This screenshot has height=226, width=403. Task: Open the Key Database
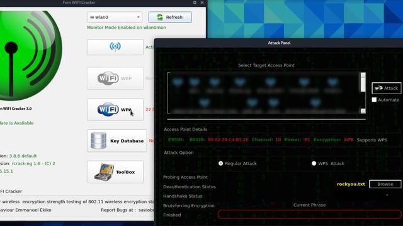(117, 141)
